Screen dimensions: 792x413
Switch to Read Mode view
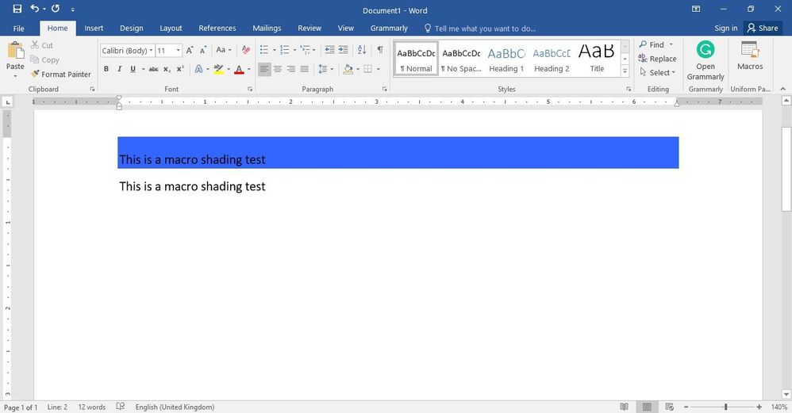(x=624, y=407)
